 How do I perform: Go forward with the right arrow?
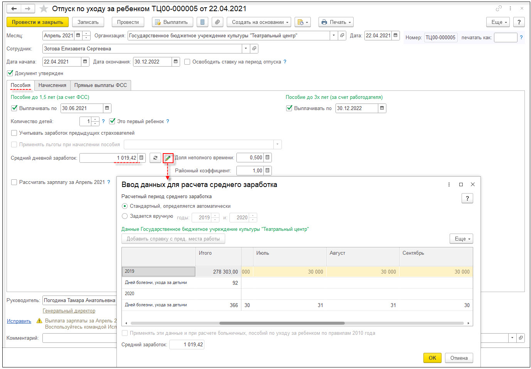click(28, 8)
